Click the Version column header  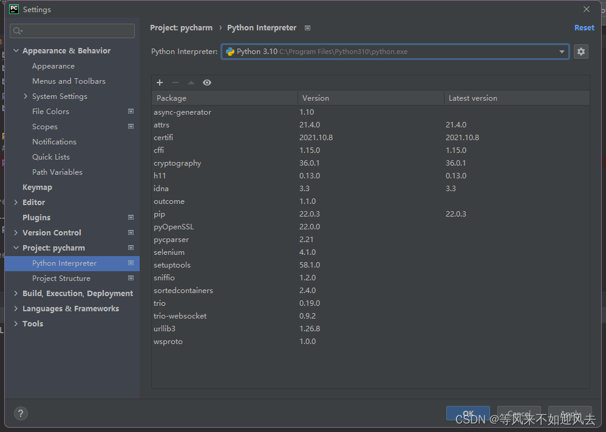point(371,98)
